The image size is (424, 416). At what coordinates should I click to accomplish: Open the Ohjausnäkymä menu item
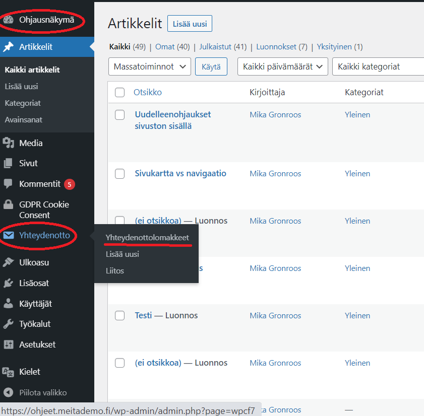pyautogui.click(x=46, y=20)
